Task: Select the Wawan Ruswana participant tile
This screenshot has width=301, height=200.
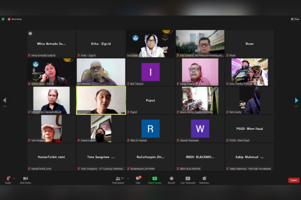Action: click(x=200, y=128)
